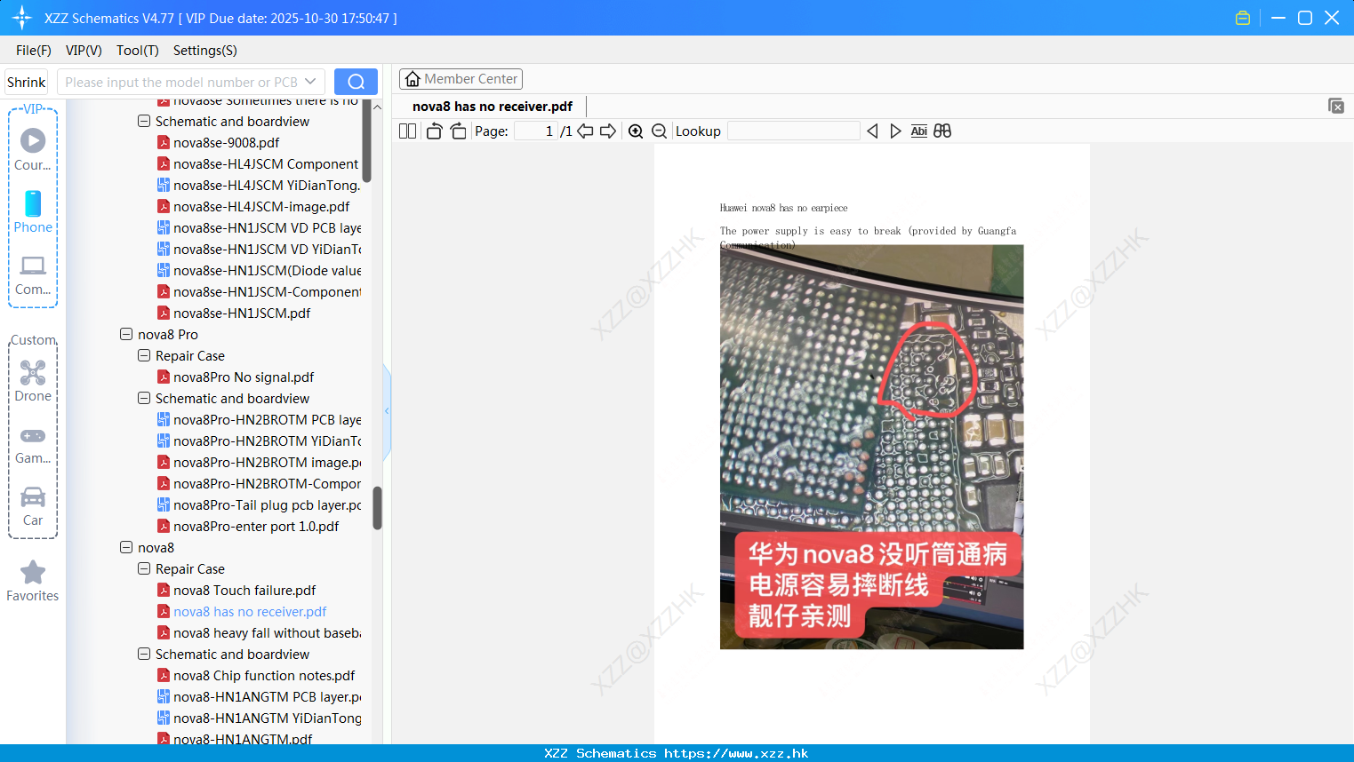The width and height of the screenshot is (1354, 762).
Task: Collapse Repair Case under nova8 Pro
Action: [x=144, y=356]
